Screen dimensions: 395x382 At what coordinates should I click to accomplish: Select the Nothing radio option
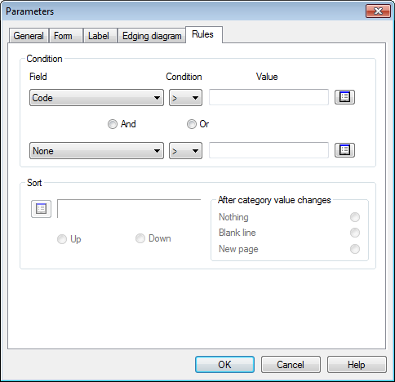(x=355, y=217)
